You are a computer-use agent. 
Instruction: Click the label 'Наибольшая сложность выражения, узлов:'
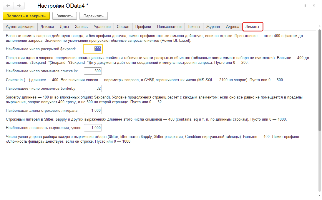click(x=44, y=128)
